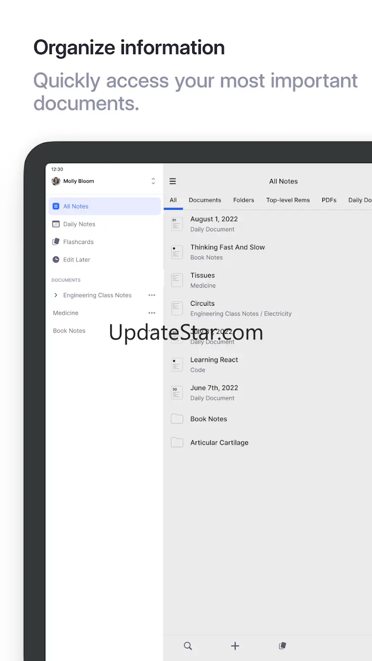Click the Articular Cartilage folder icon
The image size is (372, 661).
pyautogui.click(x=177, y=443)
